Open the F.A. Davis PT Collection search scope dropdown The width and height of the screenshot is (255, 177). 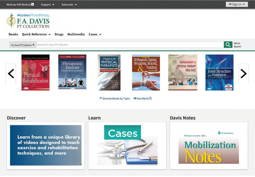pos(23,45)
